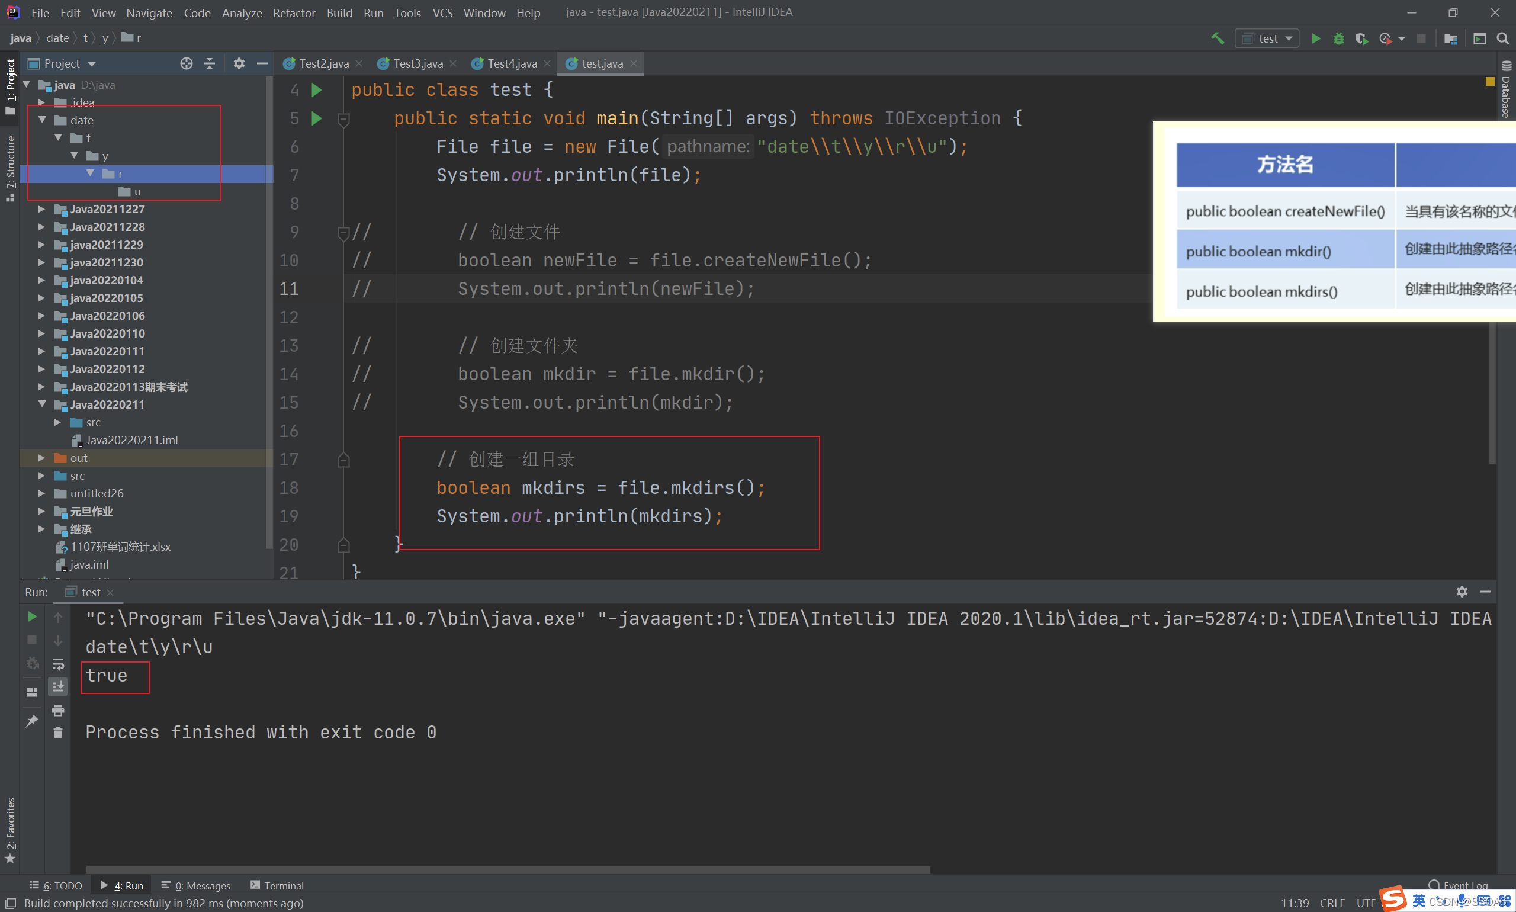Click the 11:39 cursor position indicator

pyautogui.click(x=1295, y=903)
